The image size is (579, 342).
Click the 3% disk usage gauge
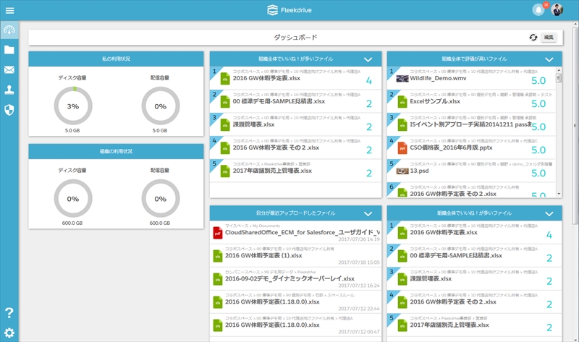73,106
